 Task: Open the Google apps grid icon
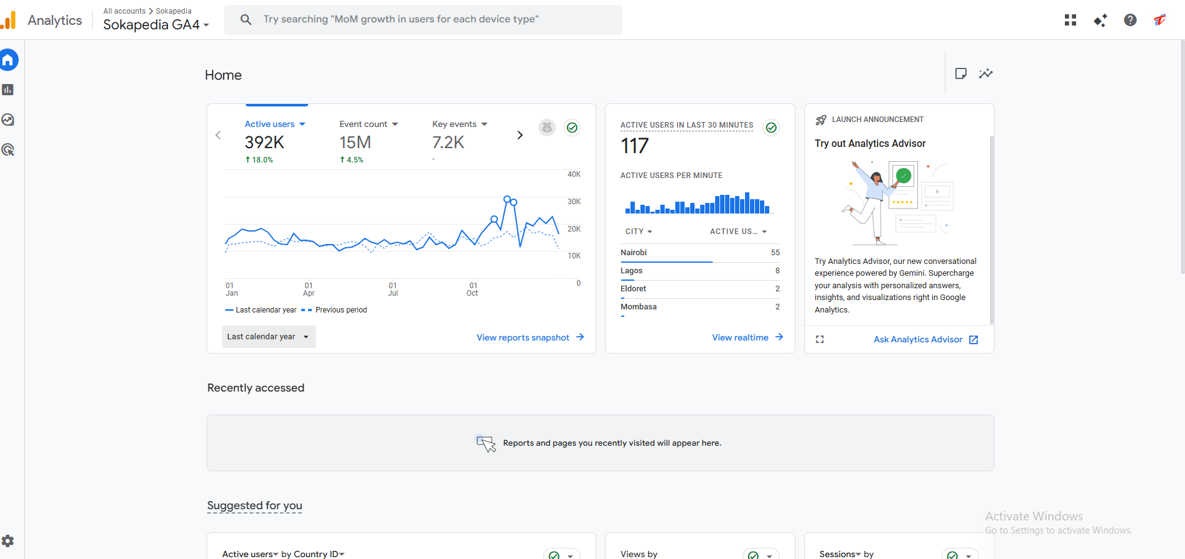pyautogui.click(x=1070, y=20)
